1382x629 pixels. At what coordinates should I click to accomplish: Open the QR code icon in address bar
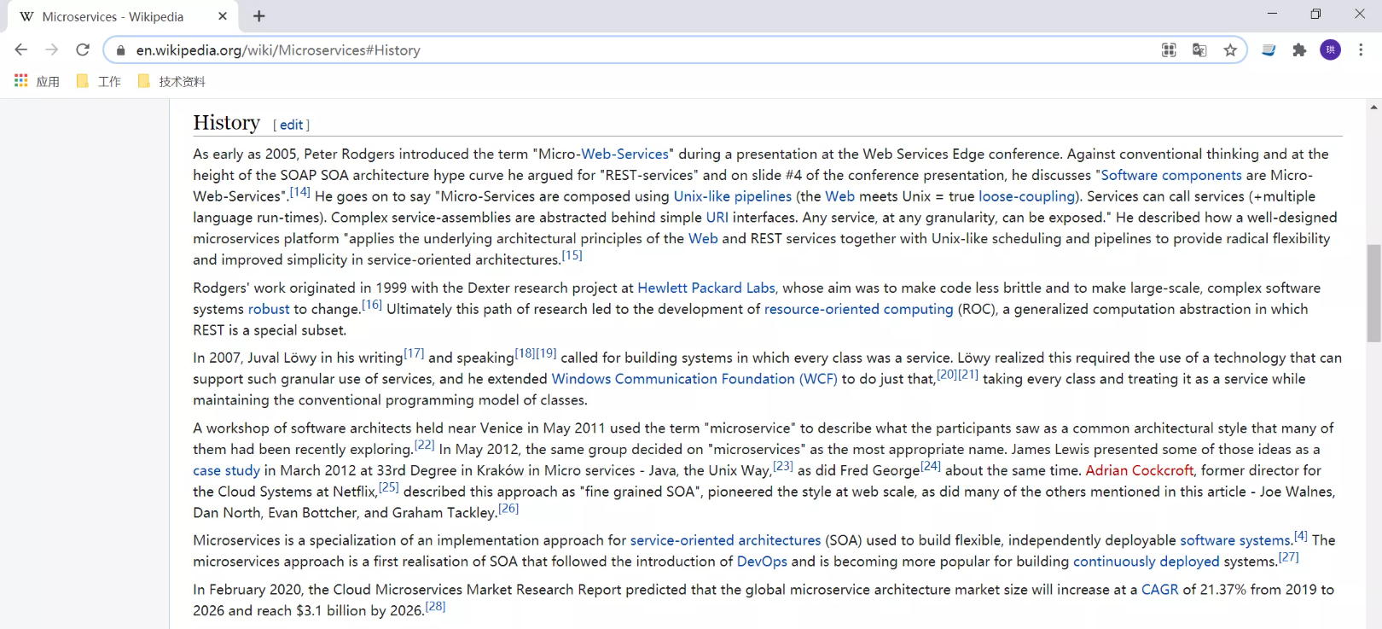click(1169, 50)
